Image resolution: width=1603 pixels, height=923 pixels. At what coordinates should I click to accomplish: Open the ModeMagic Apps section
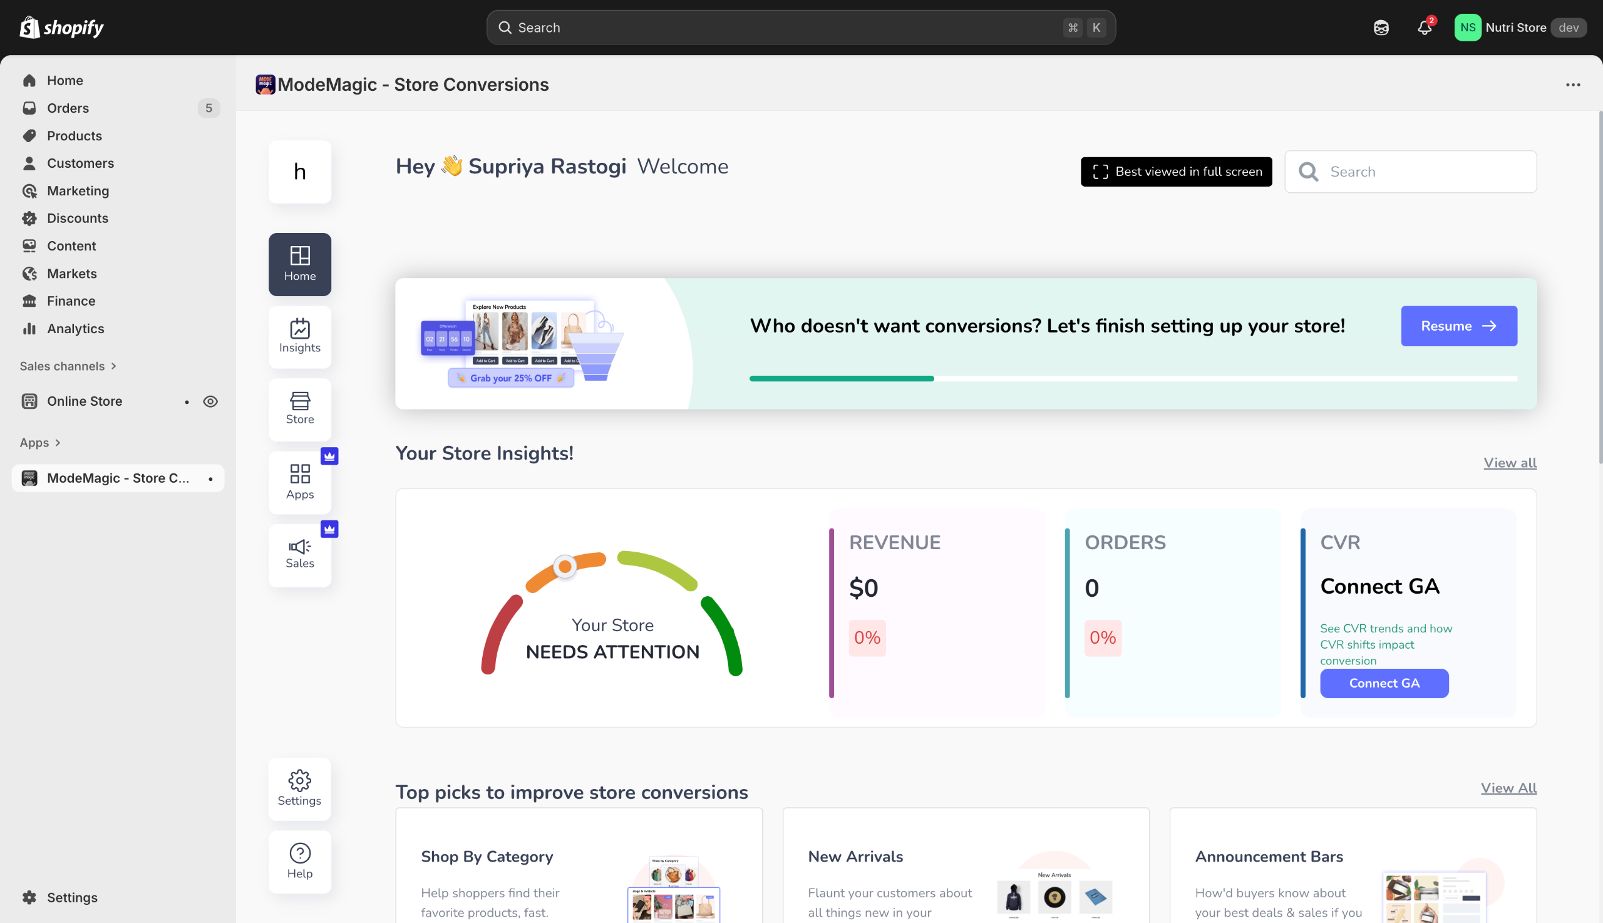coord(300,482)
